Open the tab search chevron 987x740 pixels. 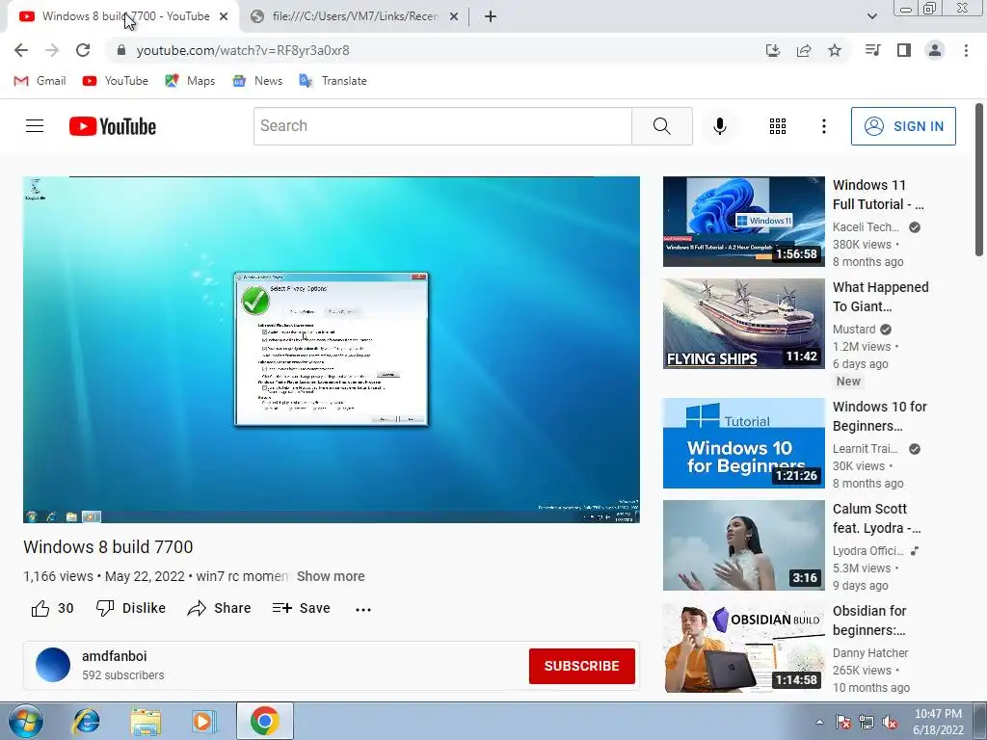pyautogui.click(x=871, y=16)
